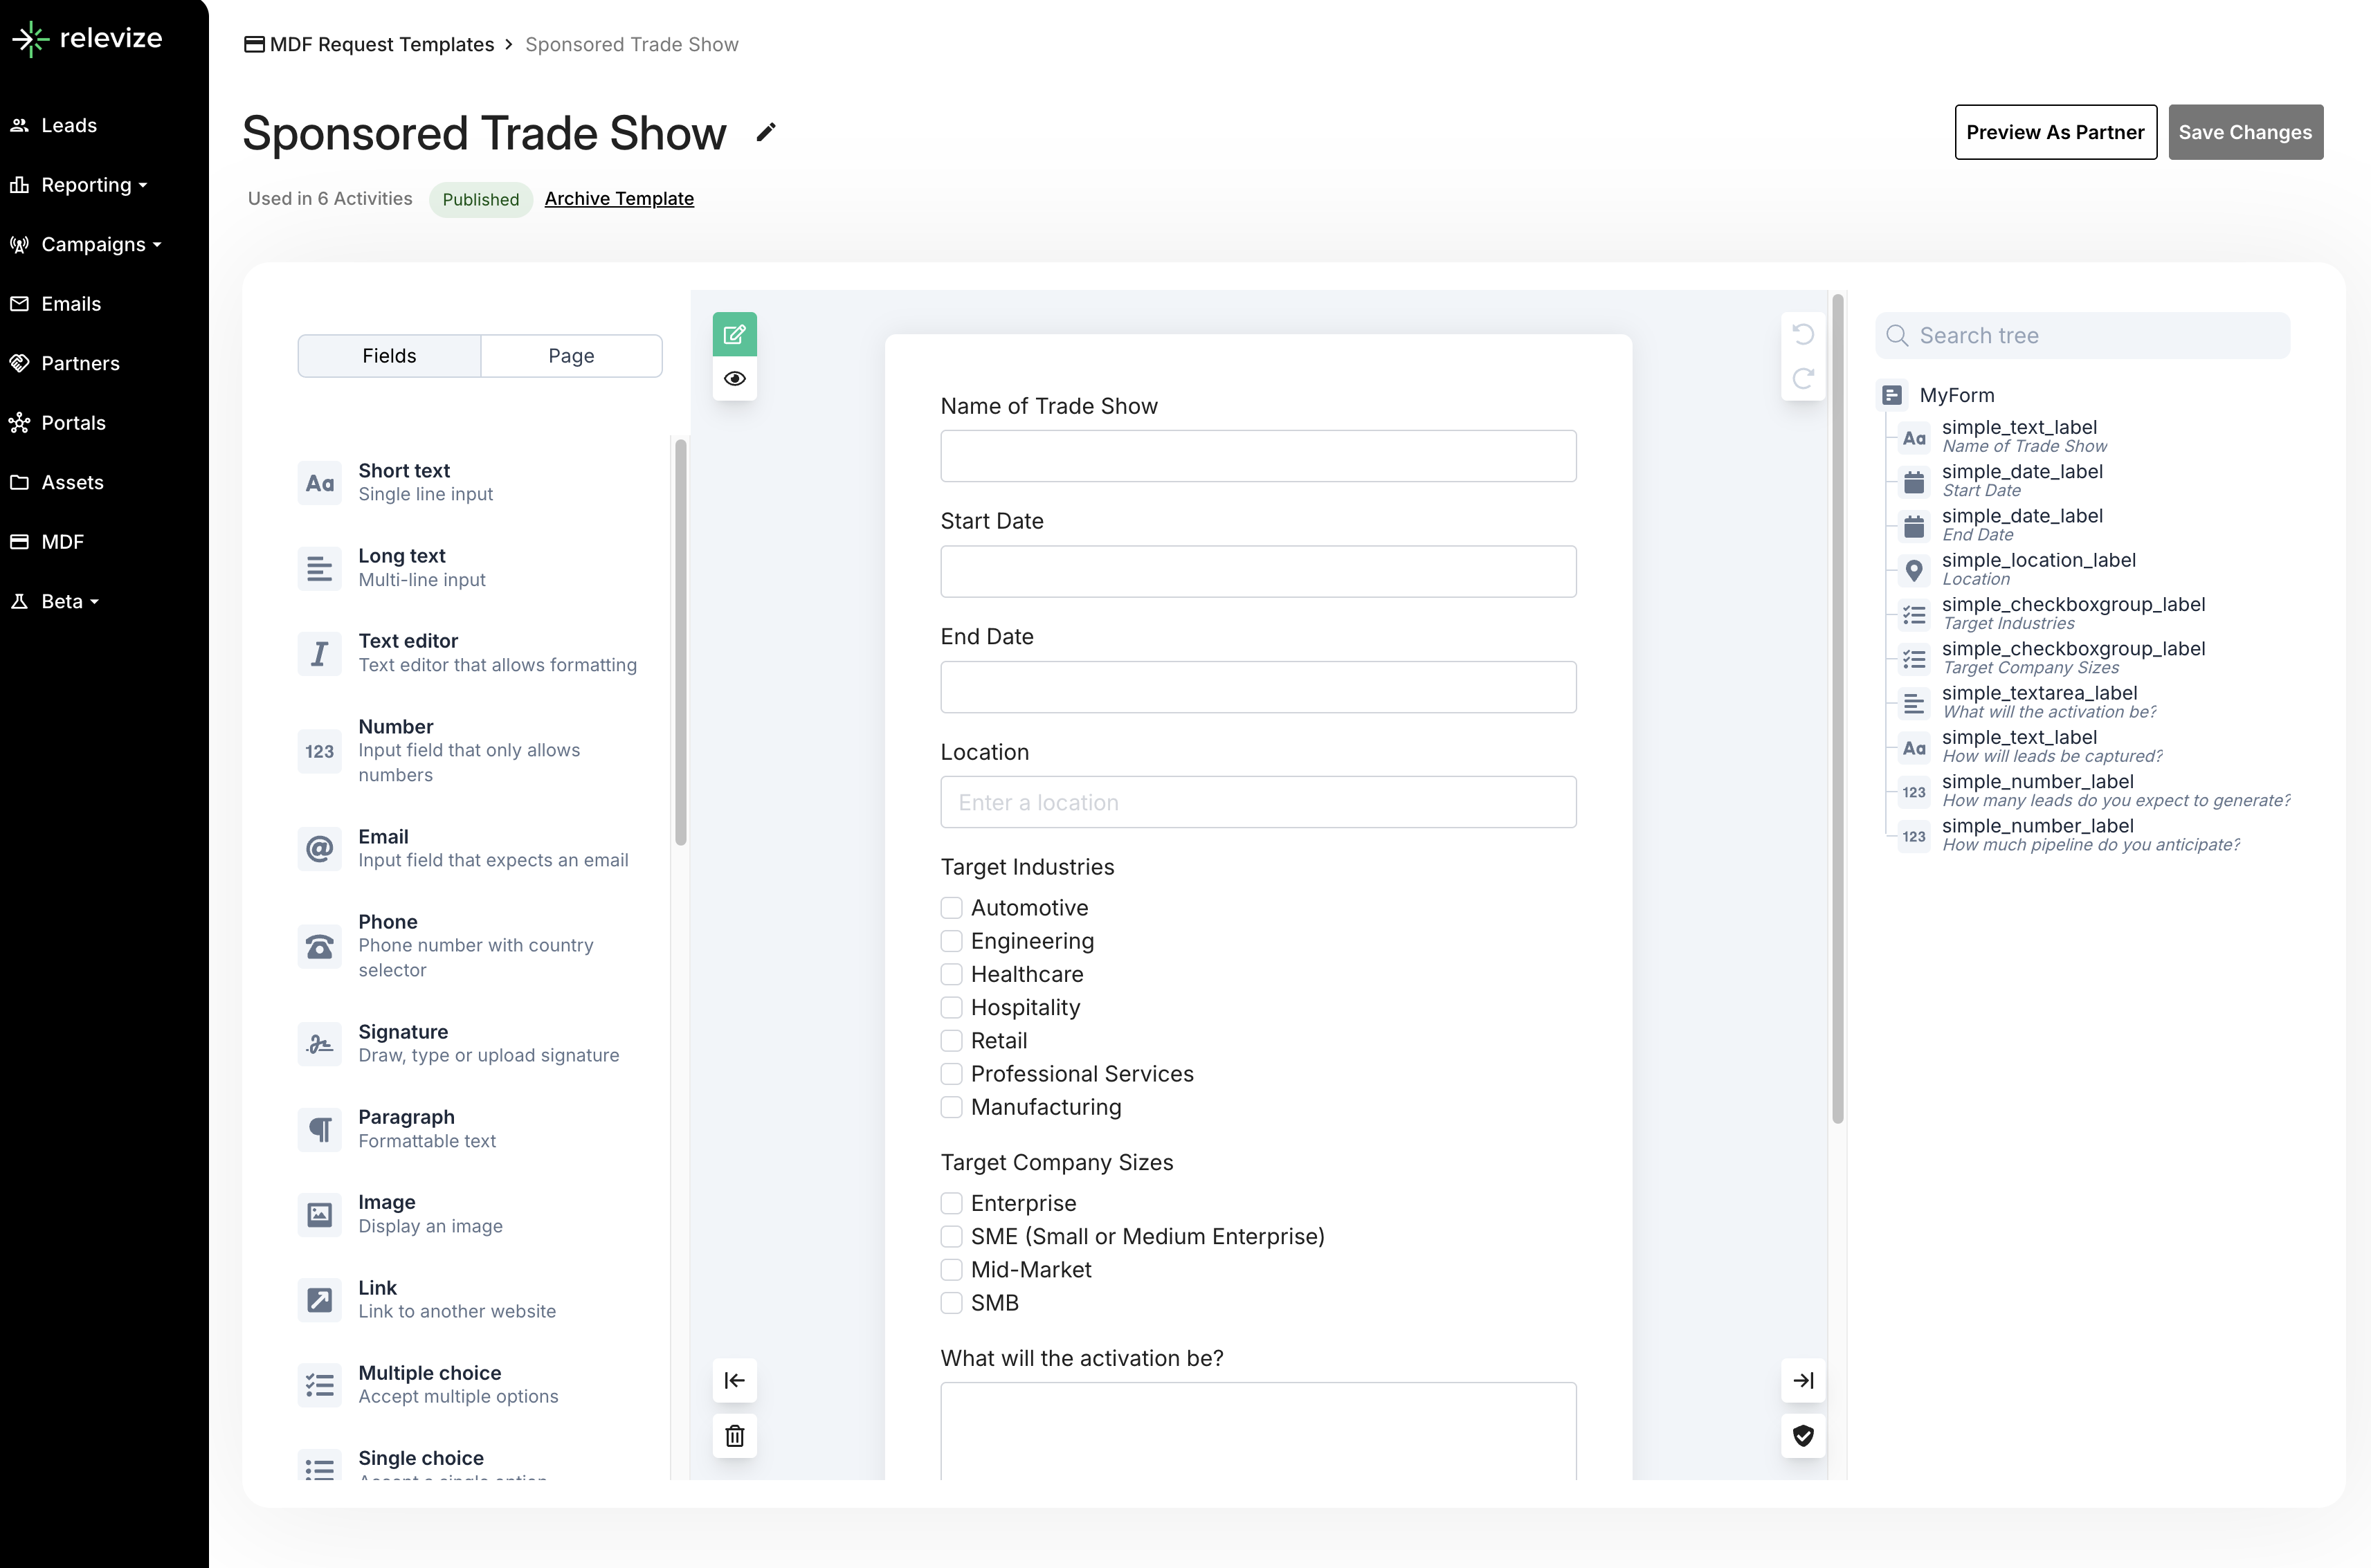Check the Healthcare industry checkbox

[951, 974]
